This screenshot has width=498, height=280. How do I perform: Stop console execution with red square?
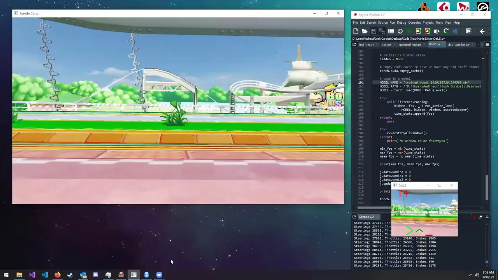click(x=474, y=217)
